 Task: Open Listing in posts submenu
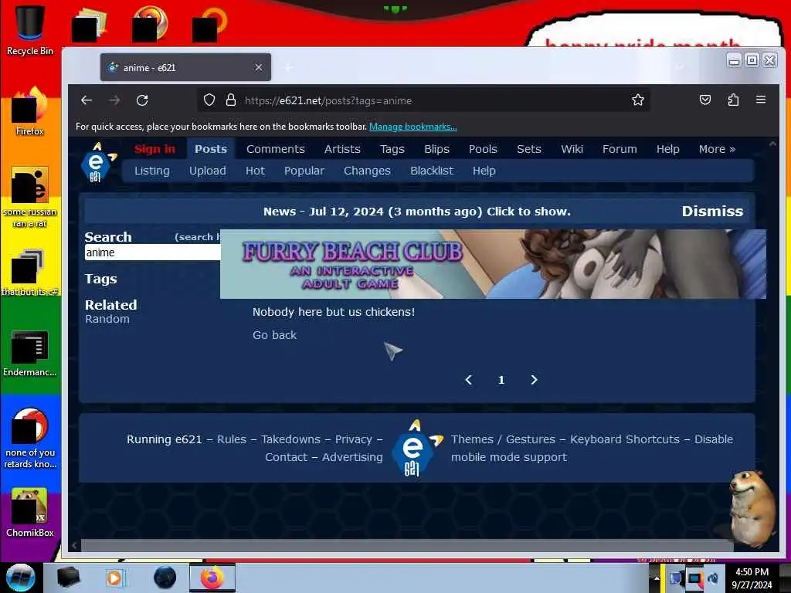point(152,171)
